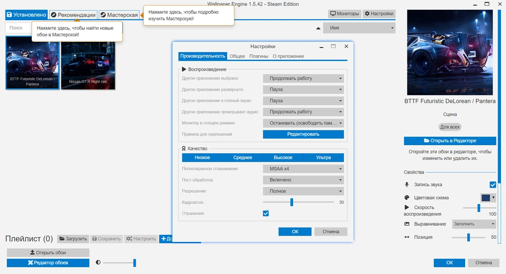Image resolution: width=506 pixels, height=274 pixels.
Task: Expand Другое приложение в полный экран dropdown
Action: click(304, 101)
